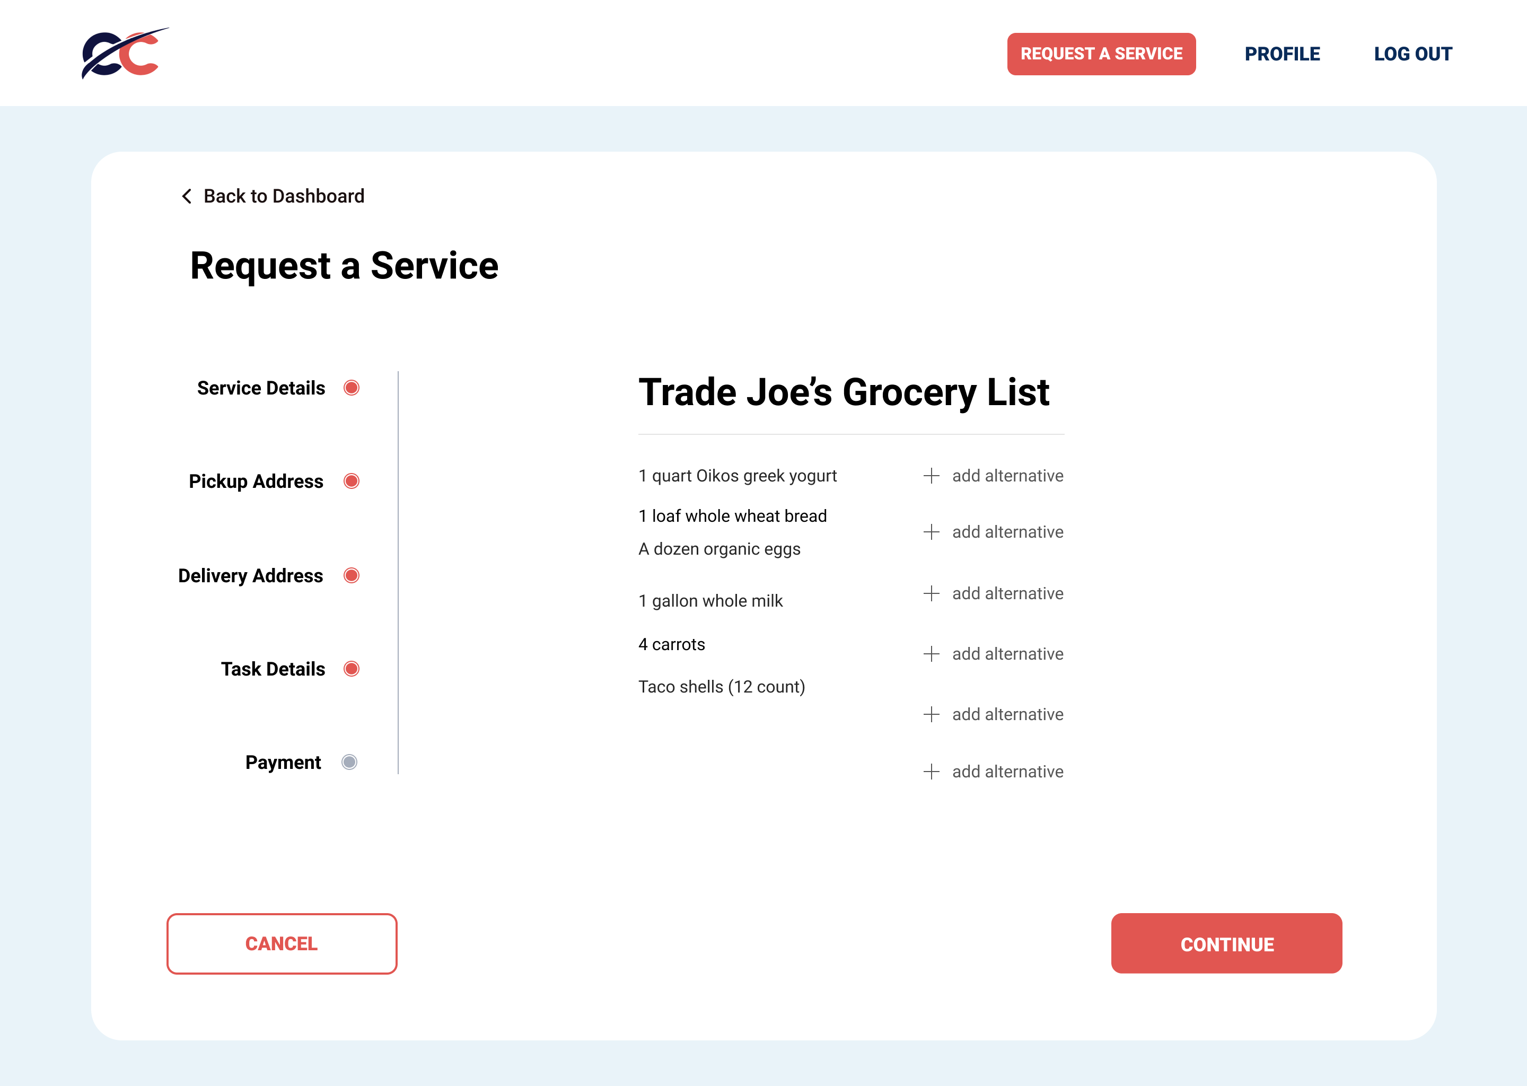Click Log Out in the header

click(x=1412, y=54)
